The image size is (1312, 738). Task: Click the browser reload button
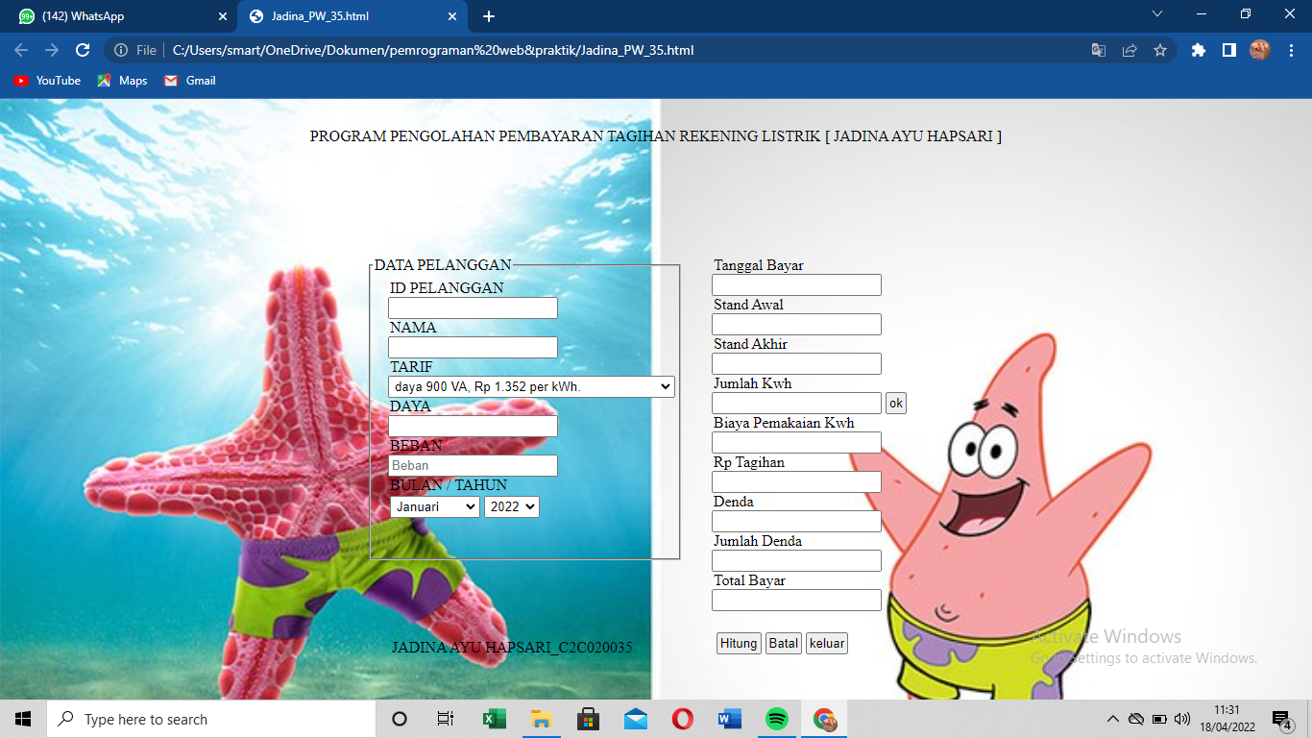tap(83, 50)
